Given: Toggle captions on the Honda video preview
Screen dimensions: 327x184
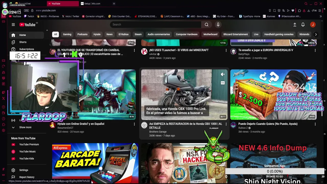Looking at the screenshot, I should 223,83.
